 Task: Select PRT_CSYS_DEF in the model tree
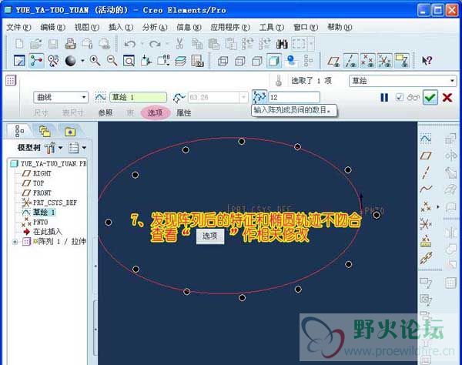pos(55,203)
